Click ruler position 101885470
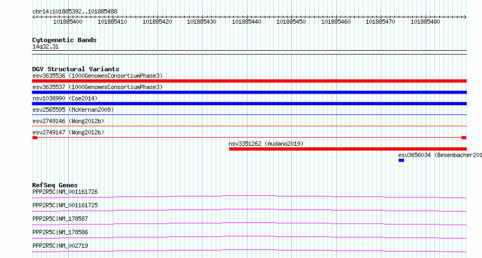 pos(381,22)
